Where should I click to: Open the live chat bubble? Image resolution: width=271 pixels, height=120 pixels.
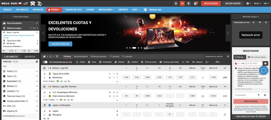click(263, 70)
